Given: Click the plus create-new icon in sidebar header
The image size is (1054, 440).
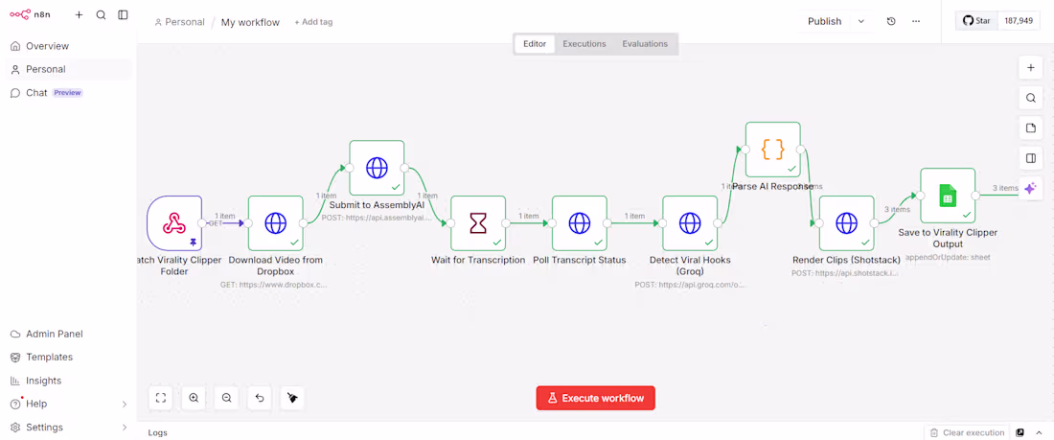Looking at the screenshot, I should tap(79, 14).
